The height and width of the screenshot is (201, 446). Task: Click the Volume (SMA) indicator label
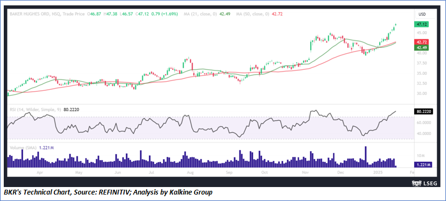click(x=23, y=148)
